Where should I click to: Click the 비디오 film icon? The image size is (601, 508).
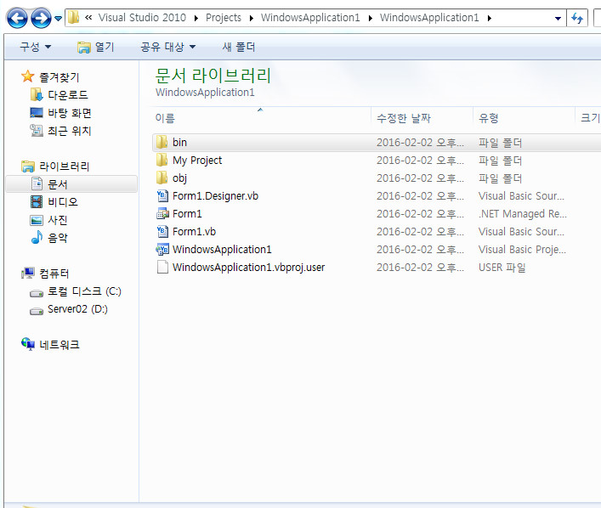[37, 201]
